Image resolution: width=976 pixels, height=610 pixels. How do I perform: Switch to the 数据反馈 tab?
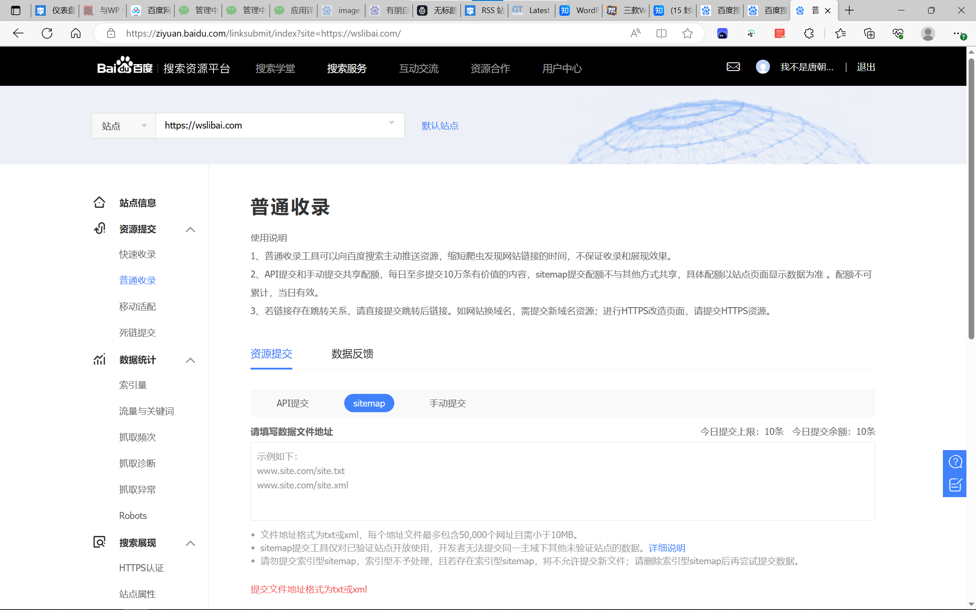(x=352, y=354)
